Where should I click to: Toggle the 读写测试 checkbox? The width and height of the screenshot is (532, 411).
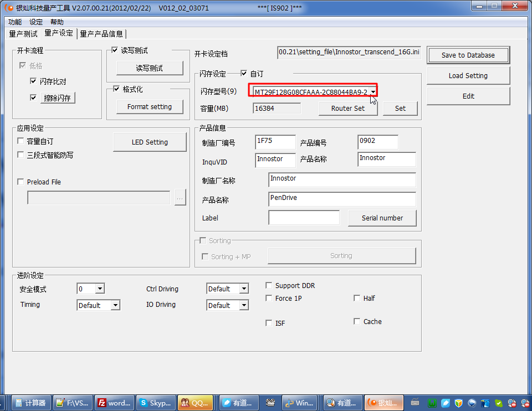point(115,50)
